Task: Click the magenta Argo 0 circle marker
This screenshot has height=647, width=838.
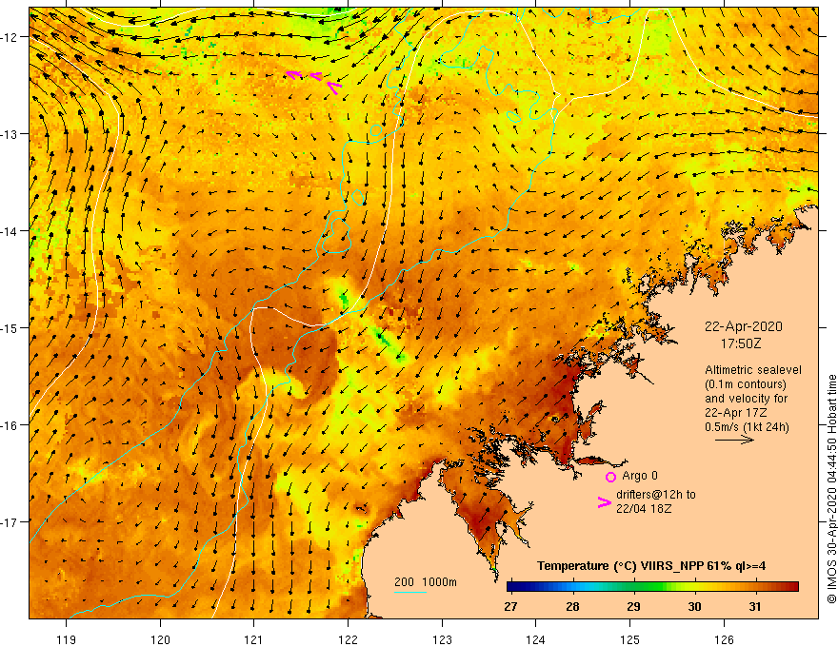Action: tap(610, 477)
